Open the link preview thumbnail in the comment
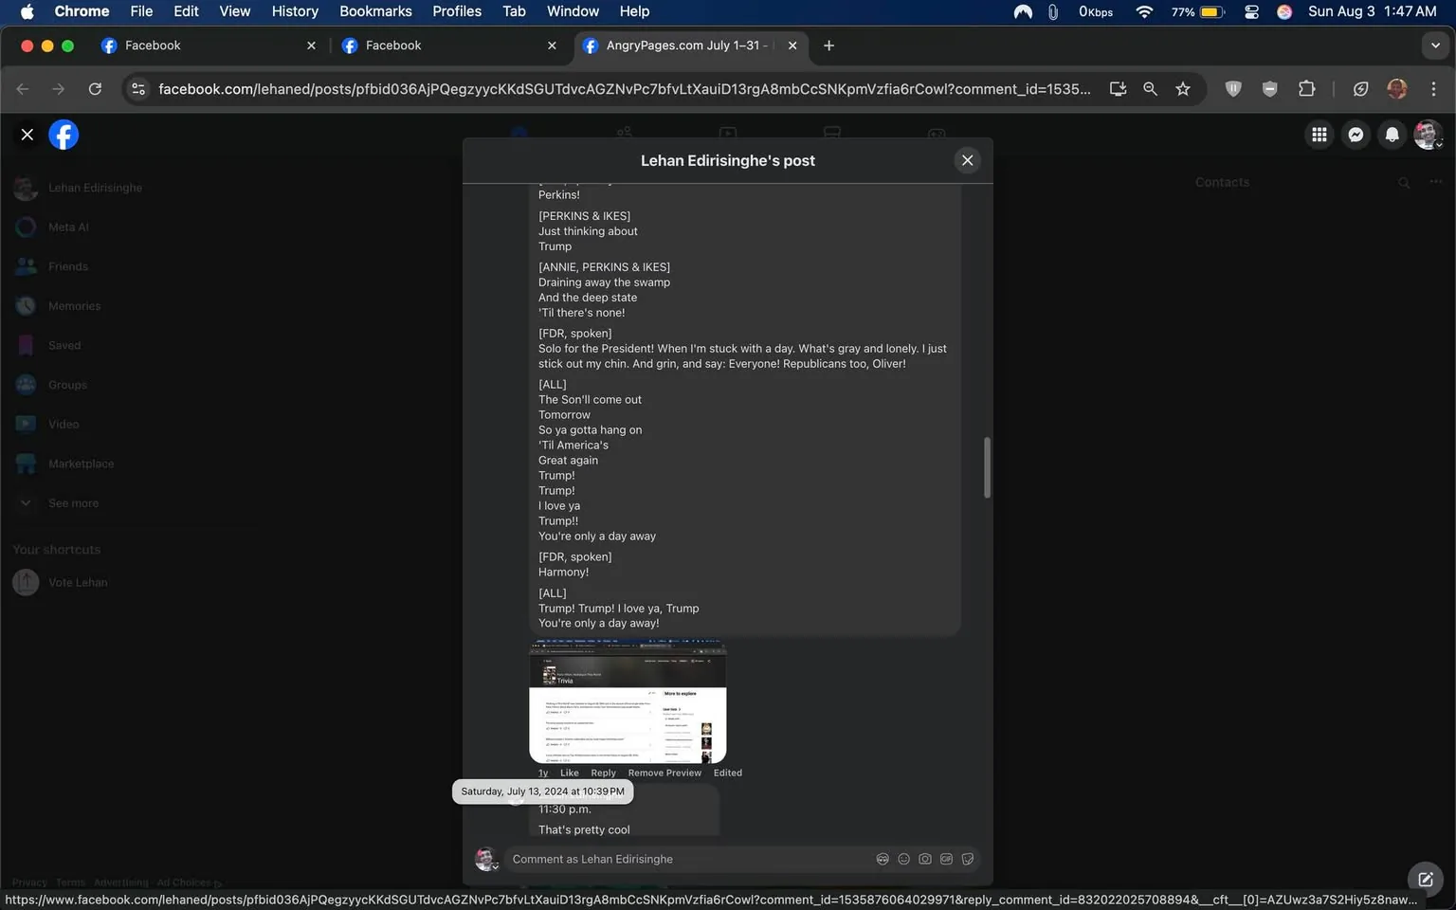Viewport: 1456px width, 910px height. 628,701
